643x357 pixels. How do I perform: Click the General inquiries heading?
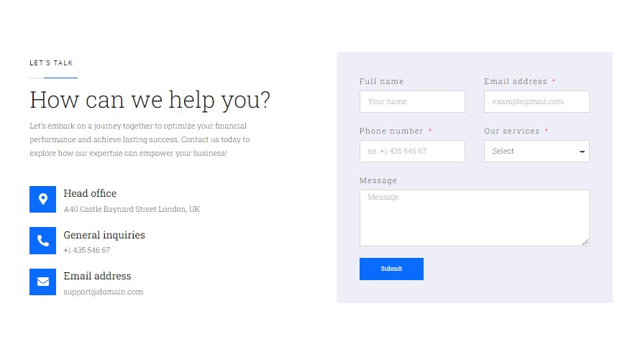click(x=104, y=235)
